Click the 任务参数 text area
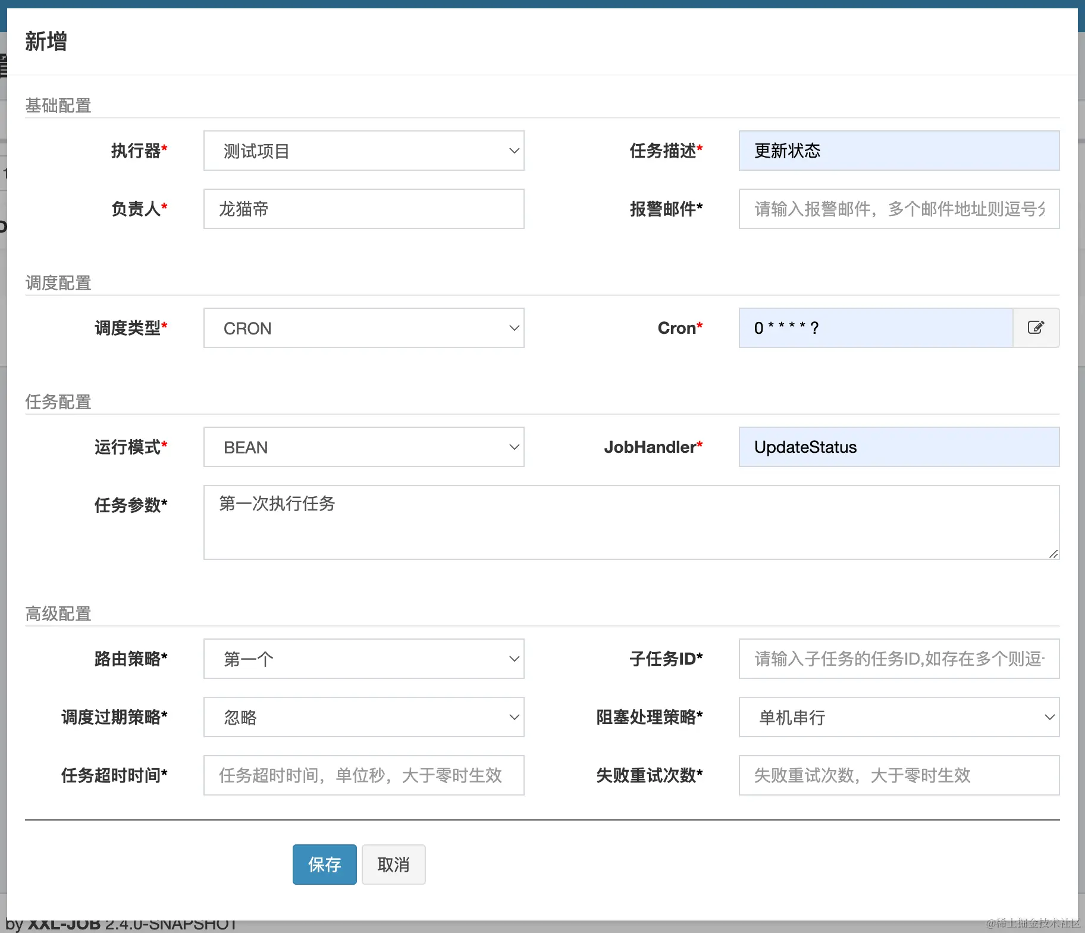Screen dimensions: 1085x933 tap(632, 522)
